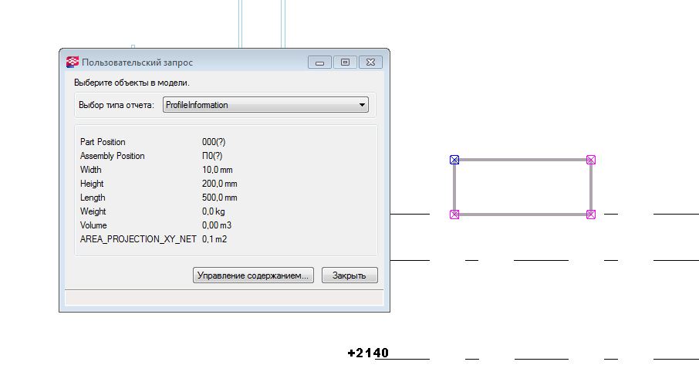This screenshot has height=365, width=699.
Task: Select the magenta top-right handle of the rectangle
Action: coord(591,160)
